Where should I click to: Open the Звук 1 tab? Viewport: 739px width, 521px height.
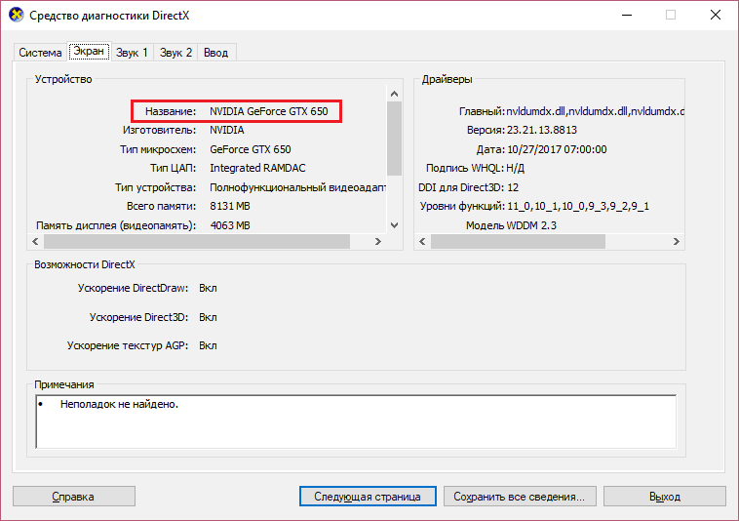132,53
